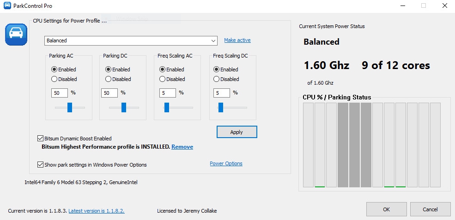
Task: Click the Parking DC percent input field
Action: [x=109, y=93]
